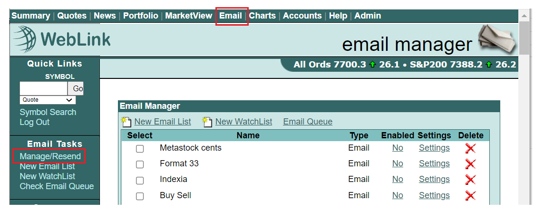Tick the Indexia row checkbox
Screen dimensions: 544x211
(x=140, y=180)
